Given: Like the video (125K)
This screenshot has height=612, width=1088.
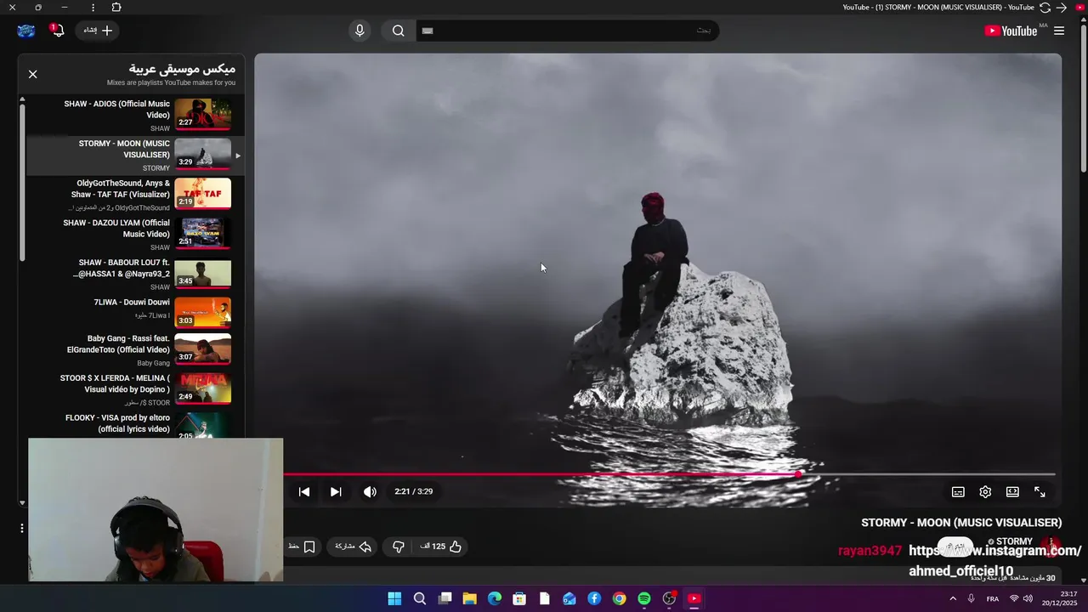Looking at the screenshot, I should pyautogui.click(x=440, y=547).
